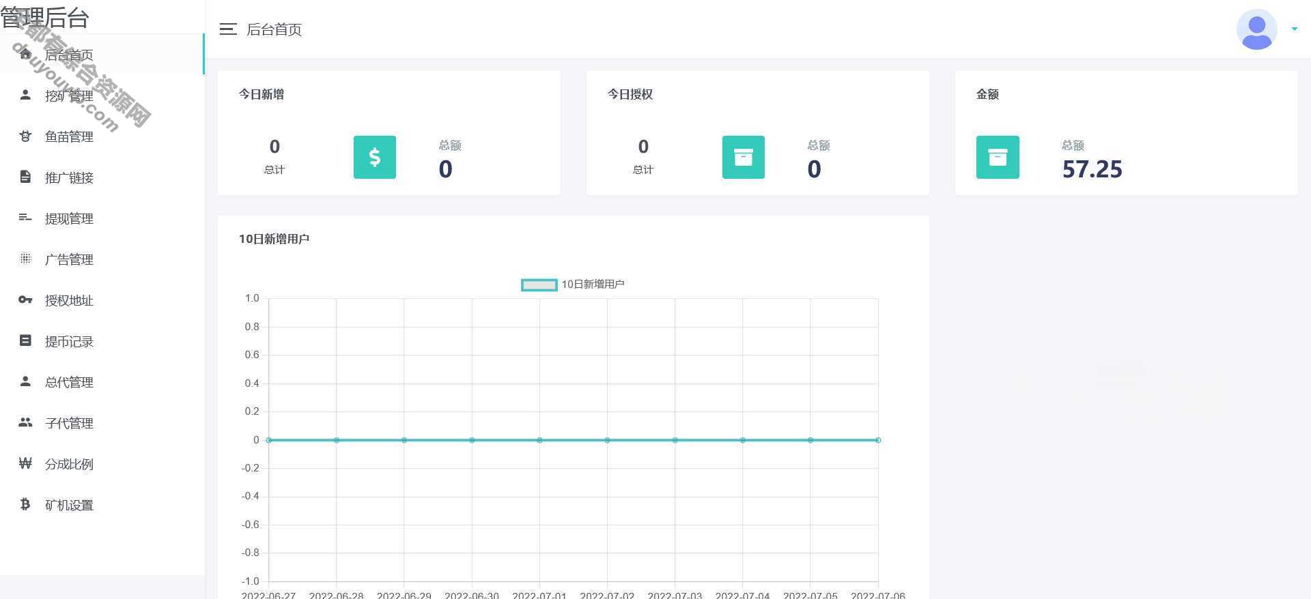Click the chart data point for 2022-07-01
Viewport: 1311px width, 599px height.
539,440
